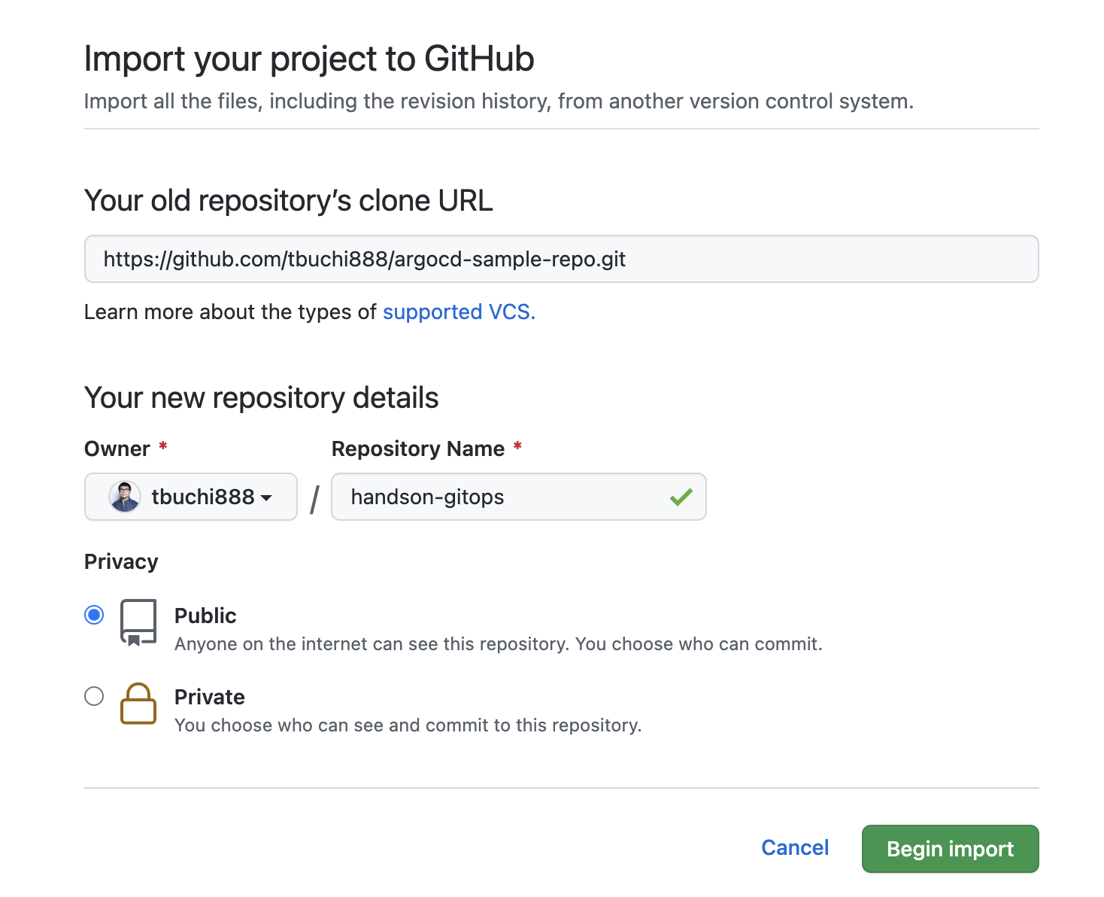Select the Private radio button
The image size is (1104, 897).
coord(94,696)
